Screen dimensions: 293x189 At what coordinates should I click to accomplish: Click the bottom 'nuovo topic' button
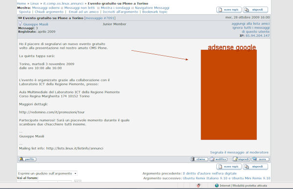[x=229, y=167]
